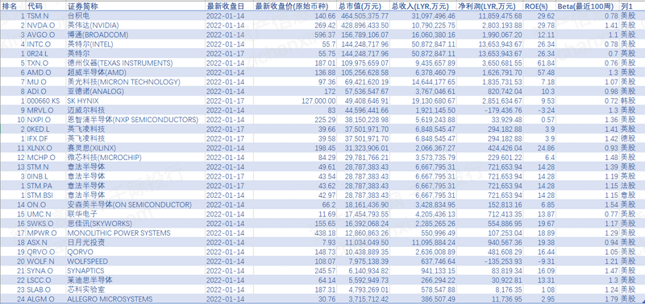Image resolution: width=645 pixels, height=304 pixels.
Task: Select the WOLFSPEED name cell
Action: tap(88, 261)
